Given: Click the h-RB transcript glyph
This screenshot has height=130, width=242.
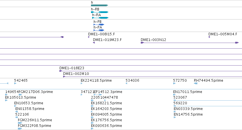Looking at the screenshot, I should [100, 12].
